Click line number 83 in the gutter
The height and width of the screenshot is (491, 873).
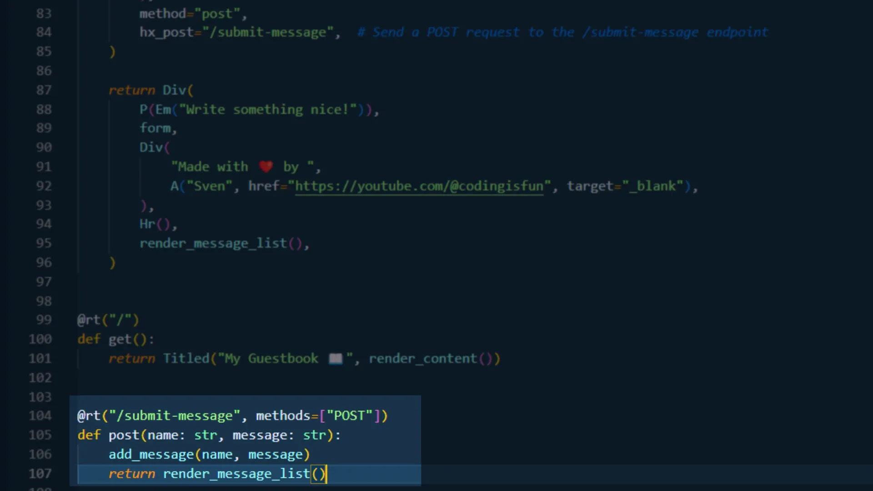coord(44,14)
